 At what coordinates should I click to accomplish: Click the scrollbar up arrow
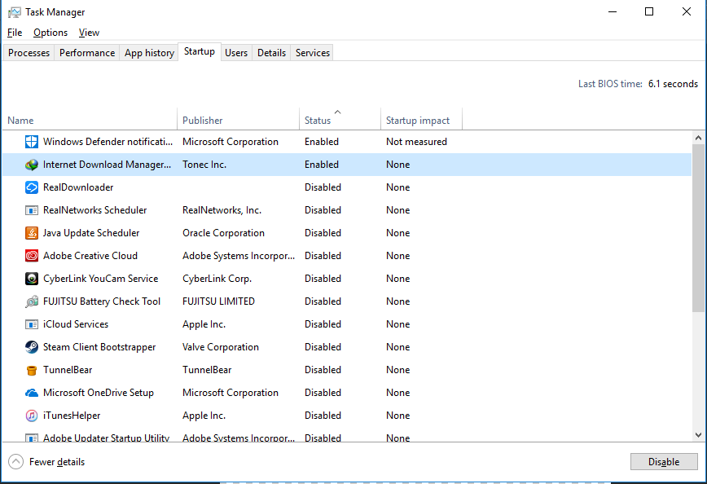698,138
